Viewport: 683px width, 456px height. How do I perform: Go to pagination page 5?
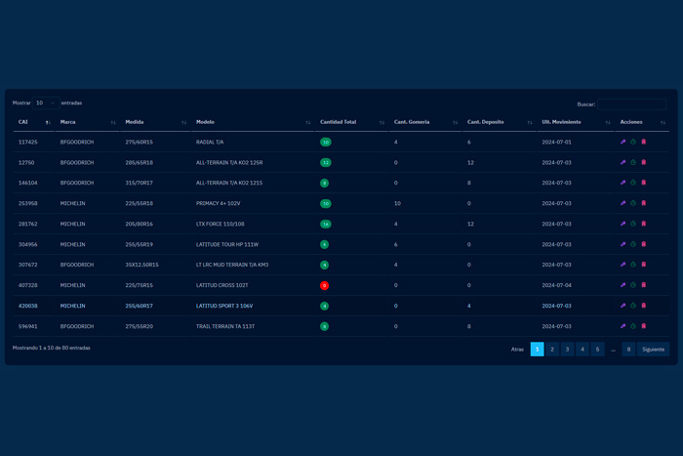(x=597, y=350)
